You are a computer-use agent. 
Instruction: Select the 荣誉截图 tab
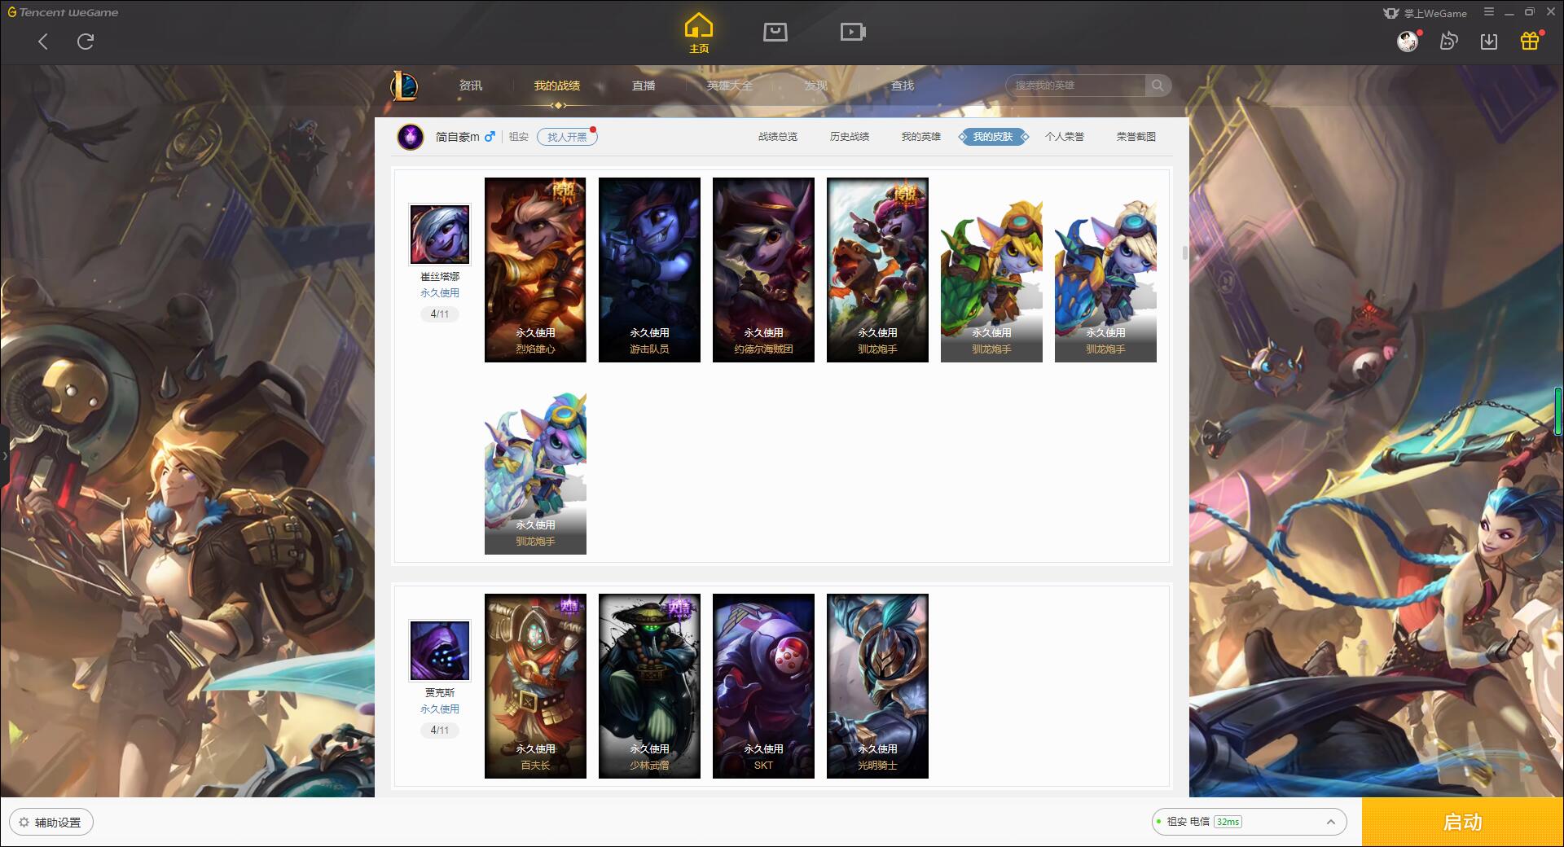pos(1136,137)
